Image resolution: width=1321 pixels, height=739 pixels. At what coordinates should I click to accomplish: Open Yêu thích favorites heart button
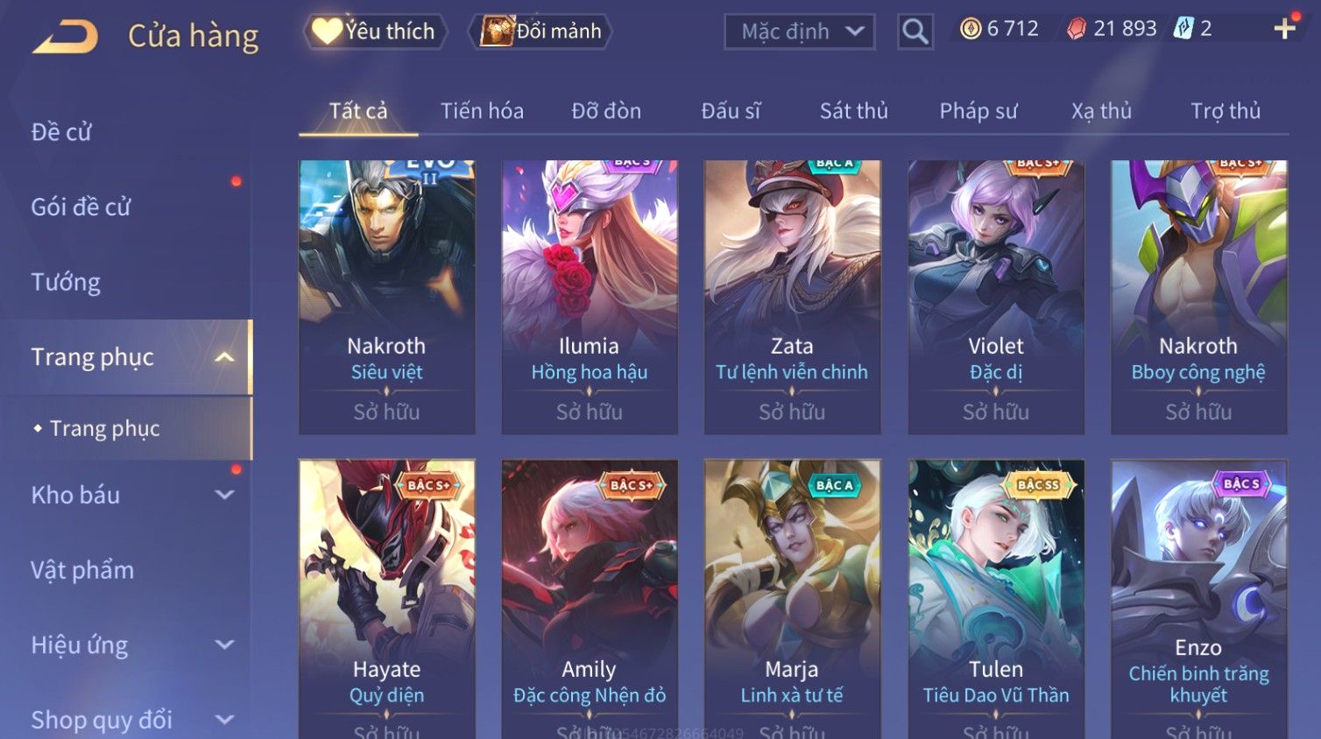click(x=375, y=32)
